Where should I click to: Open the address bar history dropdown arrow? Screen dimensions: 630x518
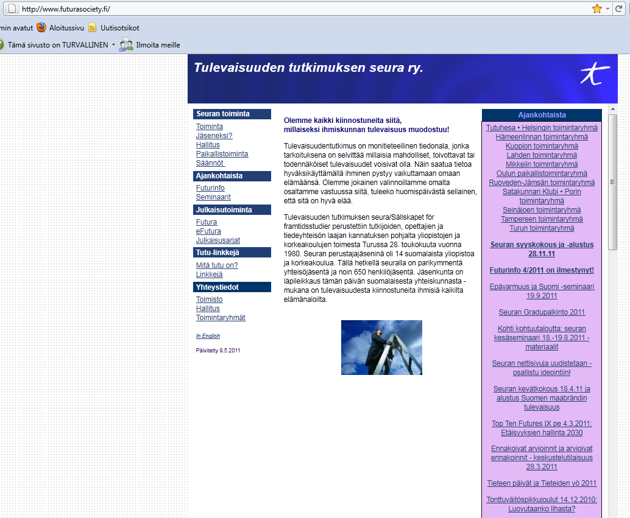point(608,9)
